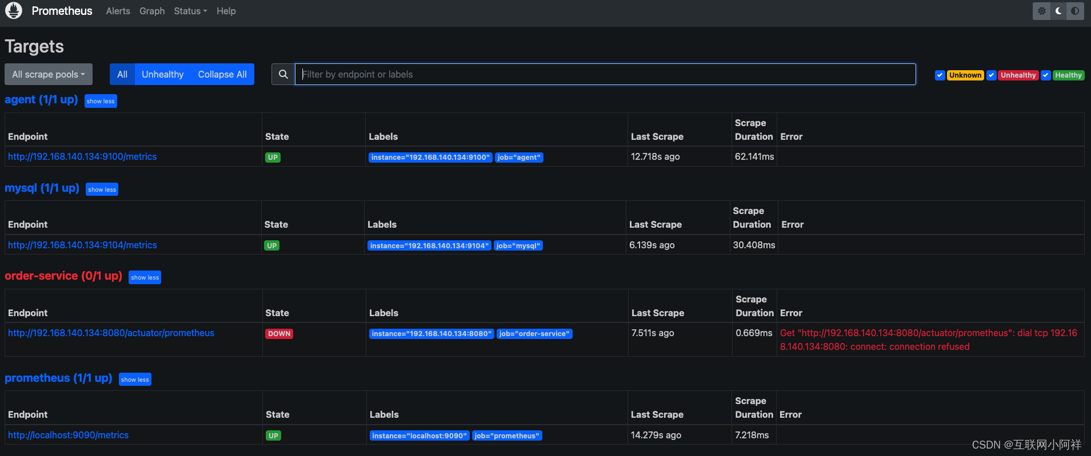The width and height of the screenshot is (1091, 456).
Task: Click the search magnifier icon
Action: [x=283, y=74]
